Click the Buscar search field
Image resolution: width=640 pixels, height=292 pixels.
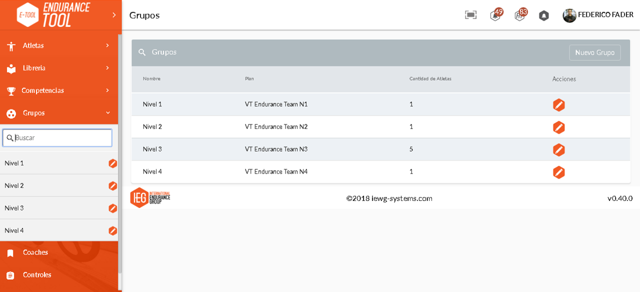click(x=57, y=138)
